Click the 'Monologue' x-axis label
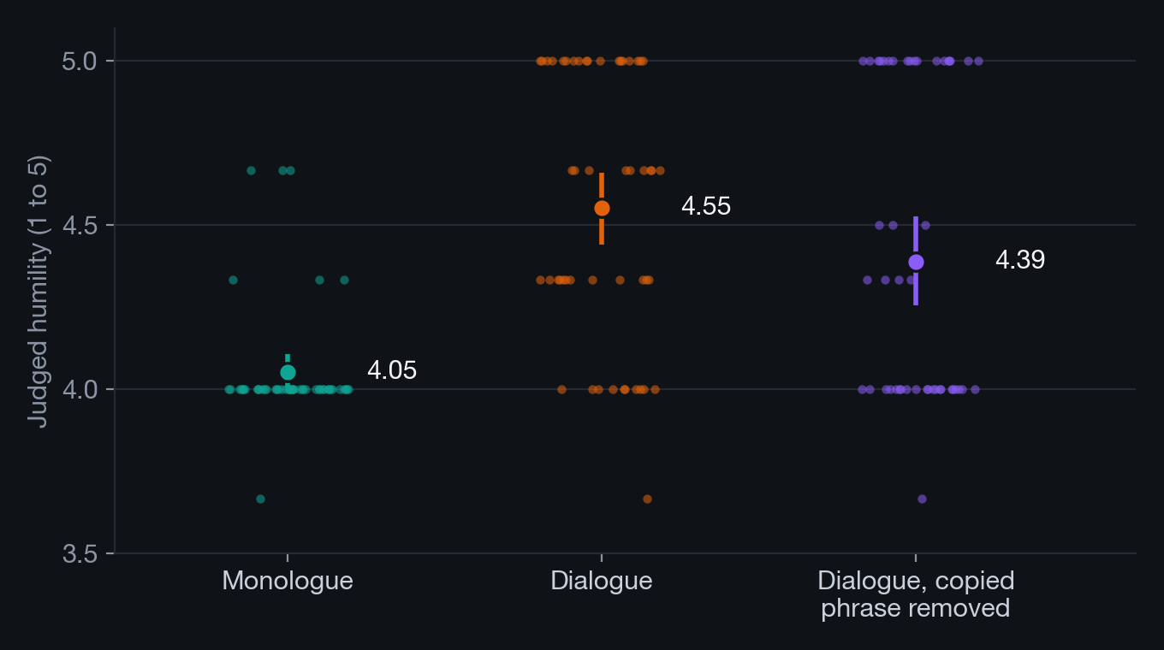 click(x=288, y=581)
